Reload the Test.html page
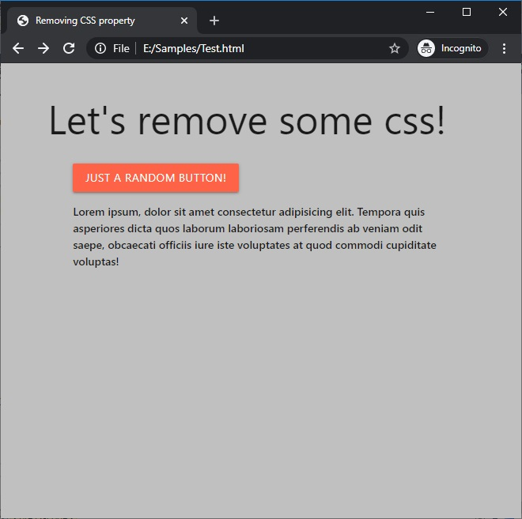 [69, 48]
